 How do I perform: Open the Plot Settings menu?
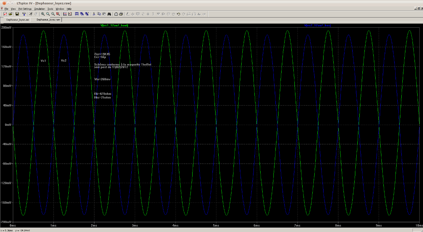(x=25, y=9)
